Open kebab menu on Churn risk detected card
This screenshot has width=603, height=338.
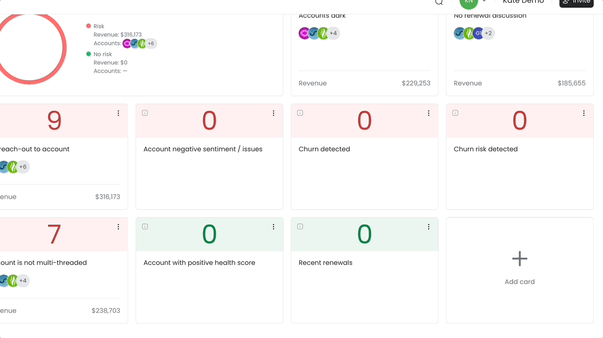coord(584,113)
